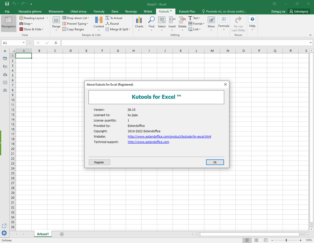314x243 pixels.
Task: Expand the Reading Layout dropdown arrow
Action: coord(47,18)
